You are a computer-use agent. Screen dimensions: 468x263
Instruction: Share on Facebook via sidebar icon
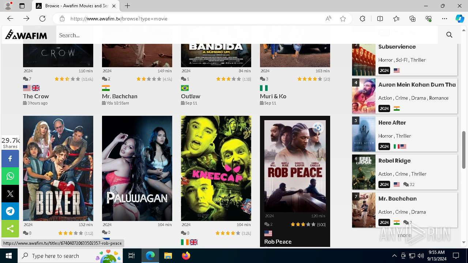point(10,159)
